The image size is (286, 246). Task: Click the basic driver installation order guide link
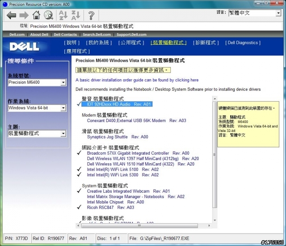pyautogui.click(x=137, y=80)
